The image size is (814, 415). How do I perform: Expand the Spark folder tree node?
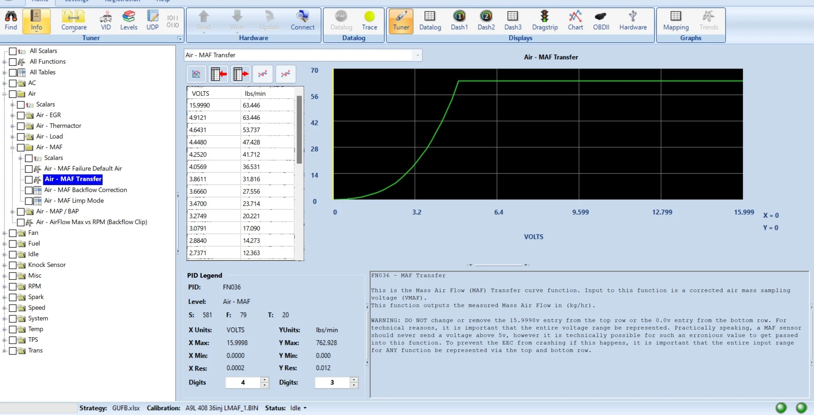coord(4,297)
